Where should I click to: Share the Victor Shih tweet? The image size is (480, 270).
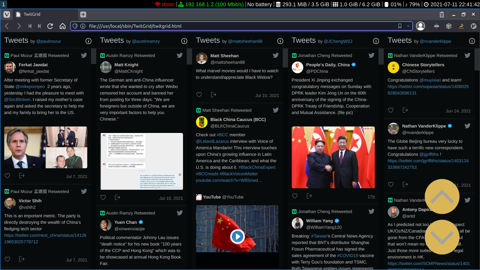[x=22, y=259]
